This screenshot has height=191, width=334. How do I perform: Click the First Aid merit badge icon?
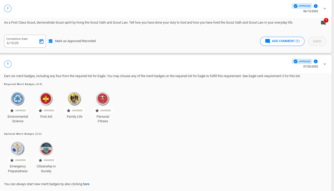46,99
